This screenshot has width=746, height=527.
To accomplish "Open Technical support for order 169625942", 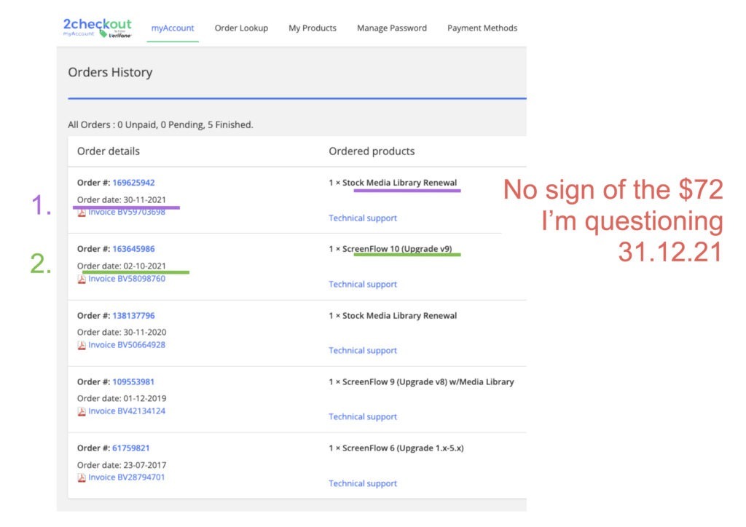I will tap(363, 218).
